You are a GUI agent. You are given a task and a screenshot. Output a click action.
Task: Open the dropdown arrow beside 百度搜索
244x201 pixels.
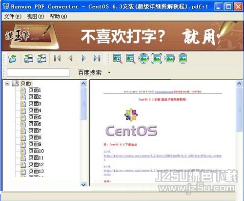(x=109, y=72)
